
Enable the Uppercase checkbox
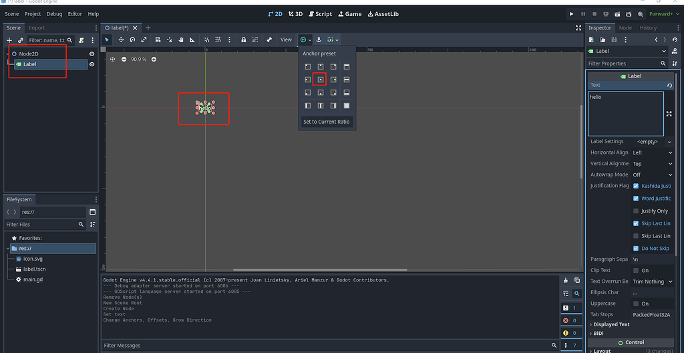tap(636, 304)
